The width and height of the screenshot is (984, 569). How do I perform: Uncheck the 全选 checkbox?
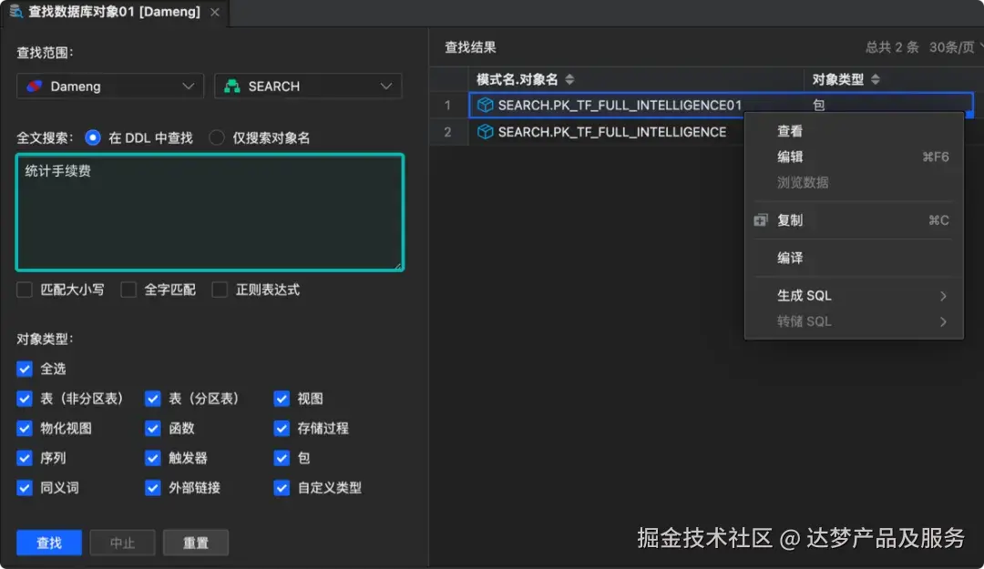(25, 369)
